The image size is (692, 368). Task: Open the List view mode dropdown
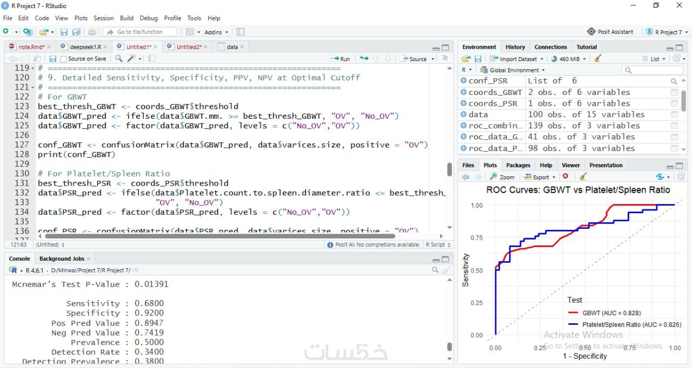655,59
